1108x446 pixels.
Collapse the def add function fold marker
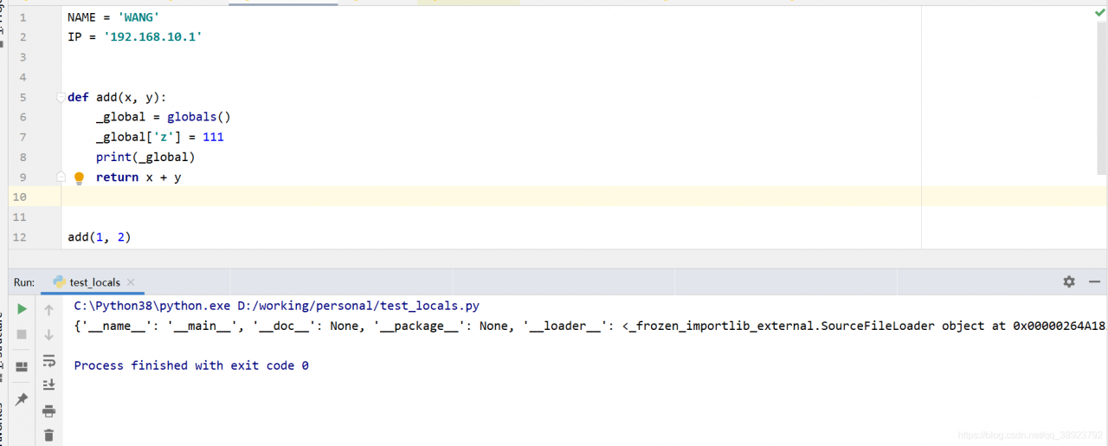pos(61,97)
